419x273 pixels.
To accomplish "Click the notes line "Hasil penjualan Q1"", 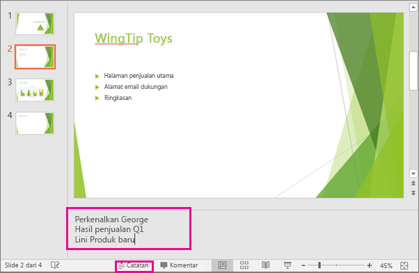I will 109,229.
